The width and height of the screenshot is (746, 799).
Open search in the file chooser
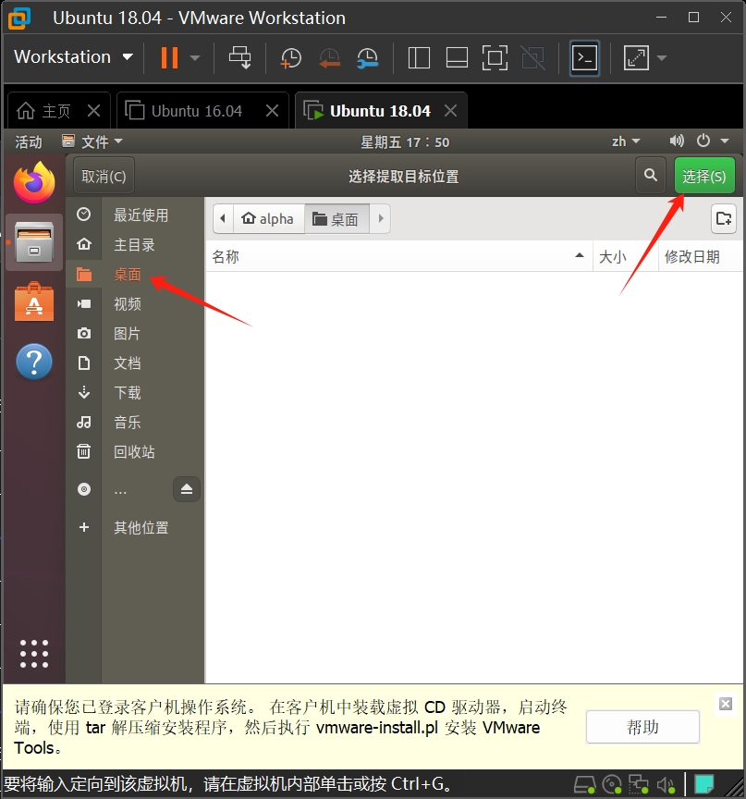coord(651,175)
